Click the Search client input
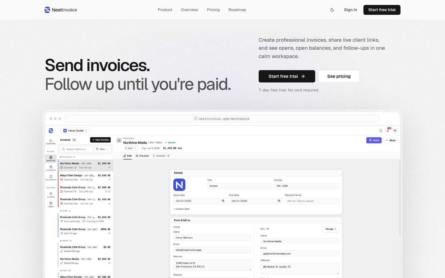 (x=76, y=149)
